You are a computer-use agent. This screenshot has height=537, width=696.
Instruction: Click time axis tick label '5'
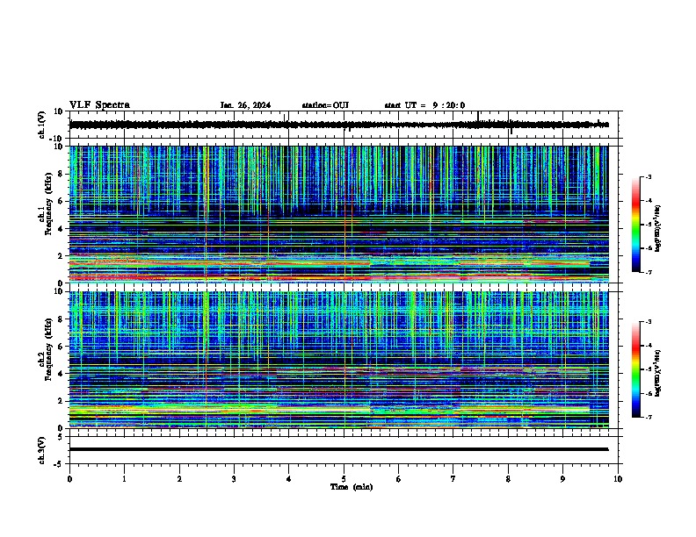point(344,479)
